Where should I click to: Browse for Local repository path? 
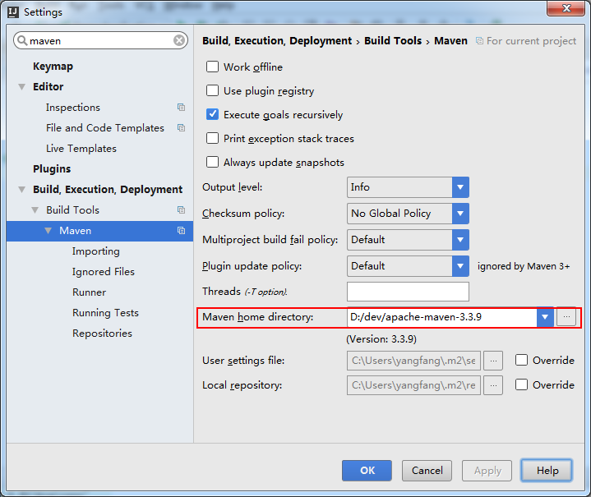tap(493, 385)
